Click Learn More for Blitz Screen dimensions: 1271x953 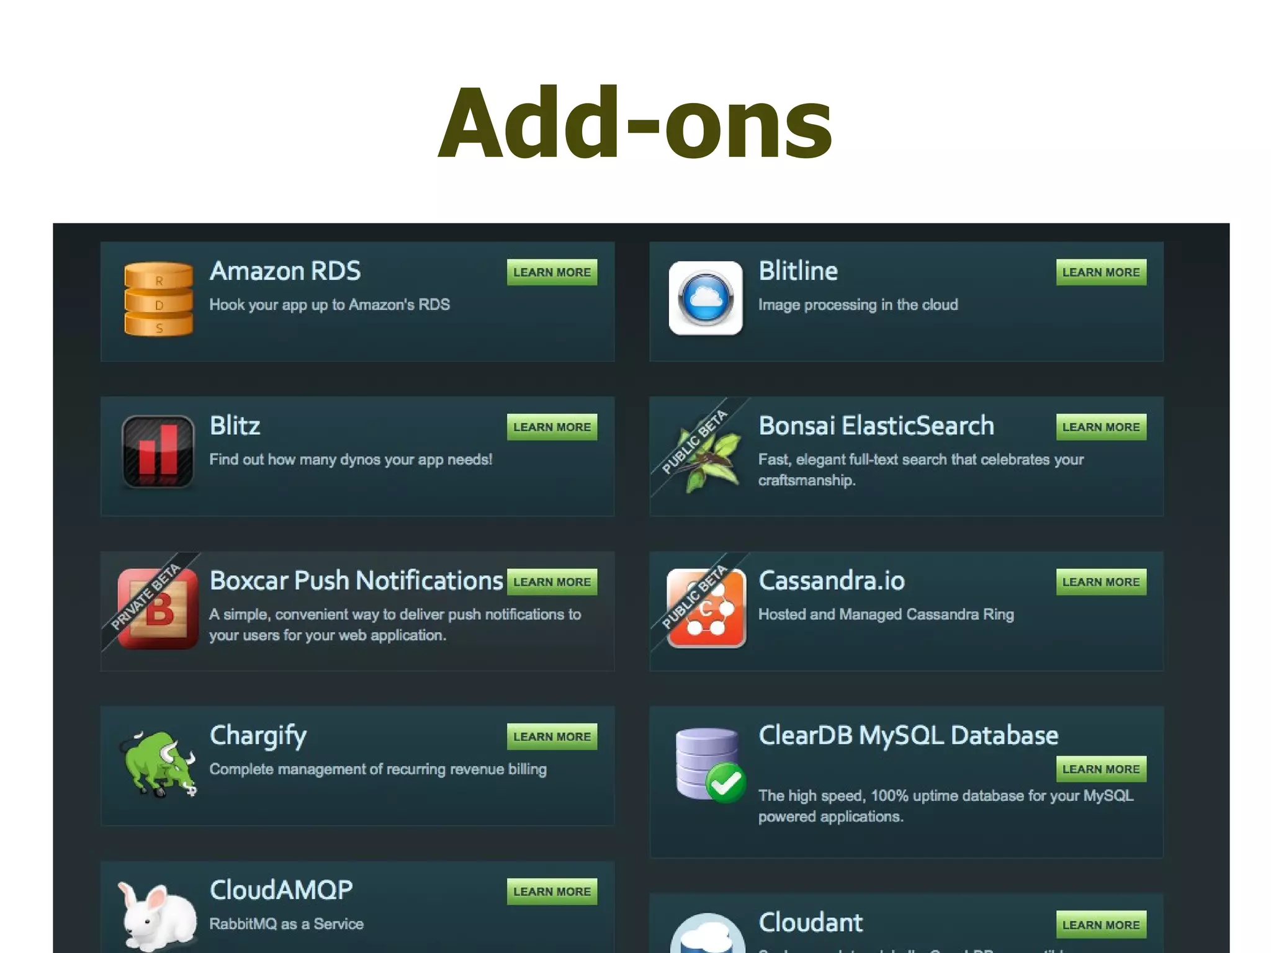(x=552, y=427)
